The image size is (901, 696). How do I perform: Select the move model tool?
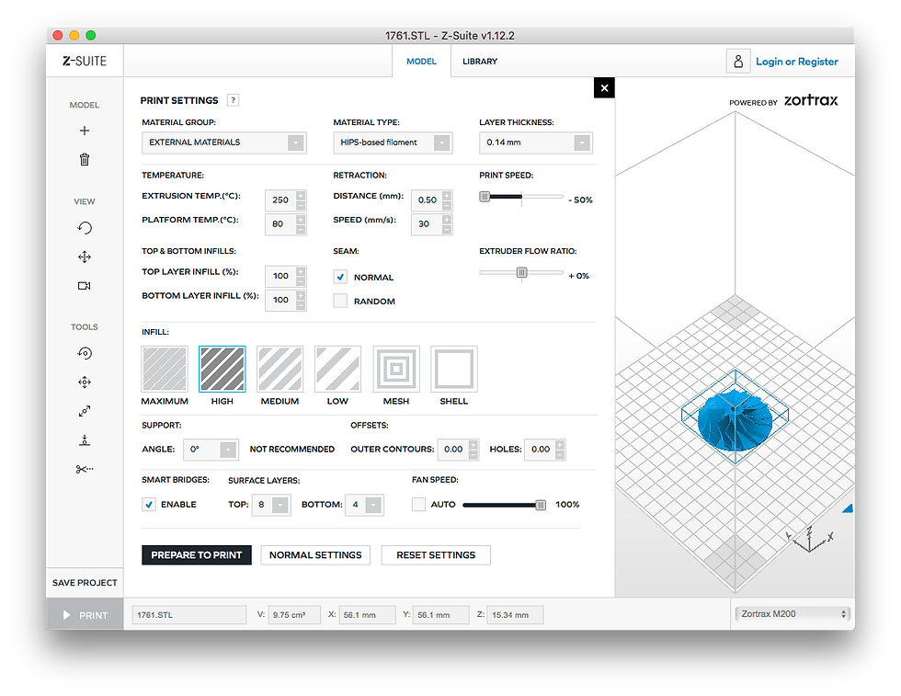(x=85, y=382)
